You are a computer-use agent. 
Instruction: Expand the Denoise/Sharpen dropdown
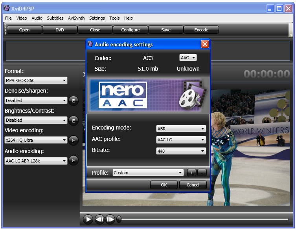pyautogui.click(x=36, y=100)
